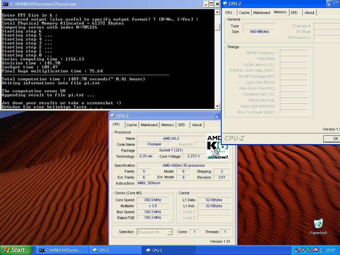This screenshot has width=340, height=255.
Task: Switch to CPU tab in memory window
Action: click(228, 13)
